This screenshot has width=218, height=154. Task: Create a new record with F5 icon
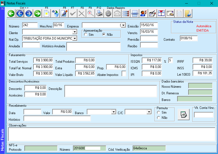[x=47, y=13]
